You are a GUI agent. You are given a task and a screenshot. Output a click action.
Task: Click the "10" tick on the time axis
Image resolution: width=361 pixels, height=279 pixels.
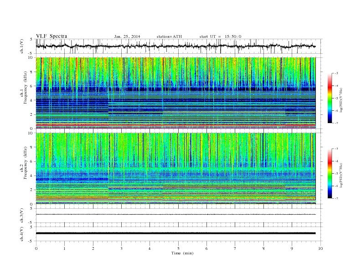tap(320, 248)
